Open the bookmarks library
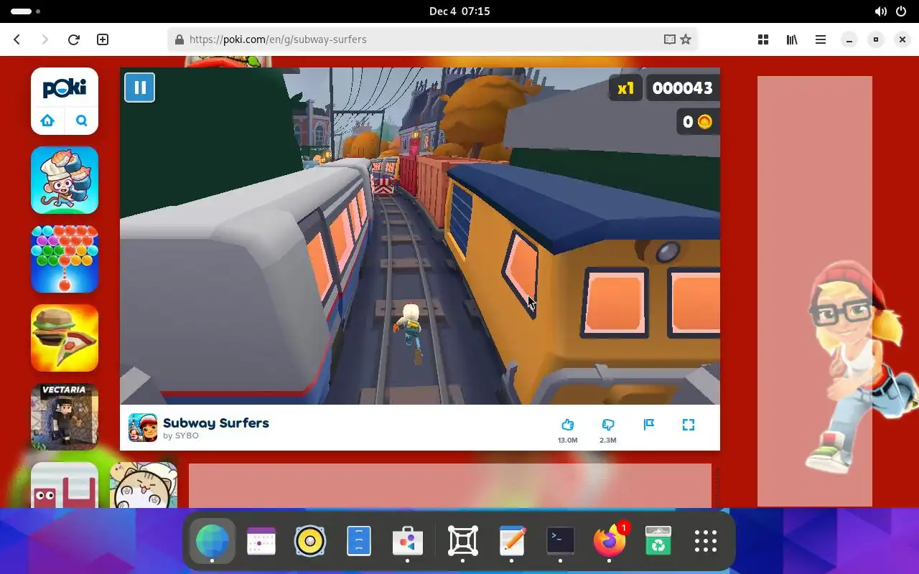 (792, 39)
